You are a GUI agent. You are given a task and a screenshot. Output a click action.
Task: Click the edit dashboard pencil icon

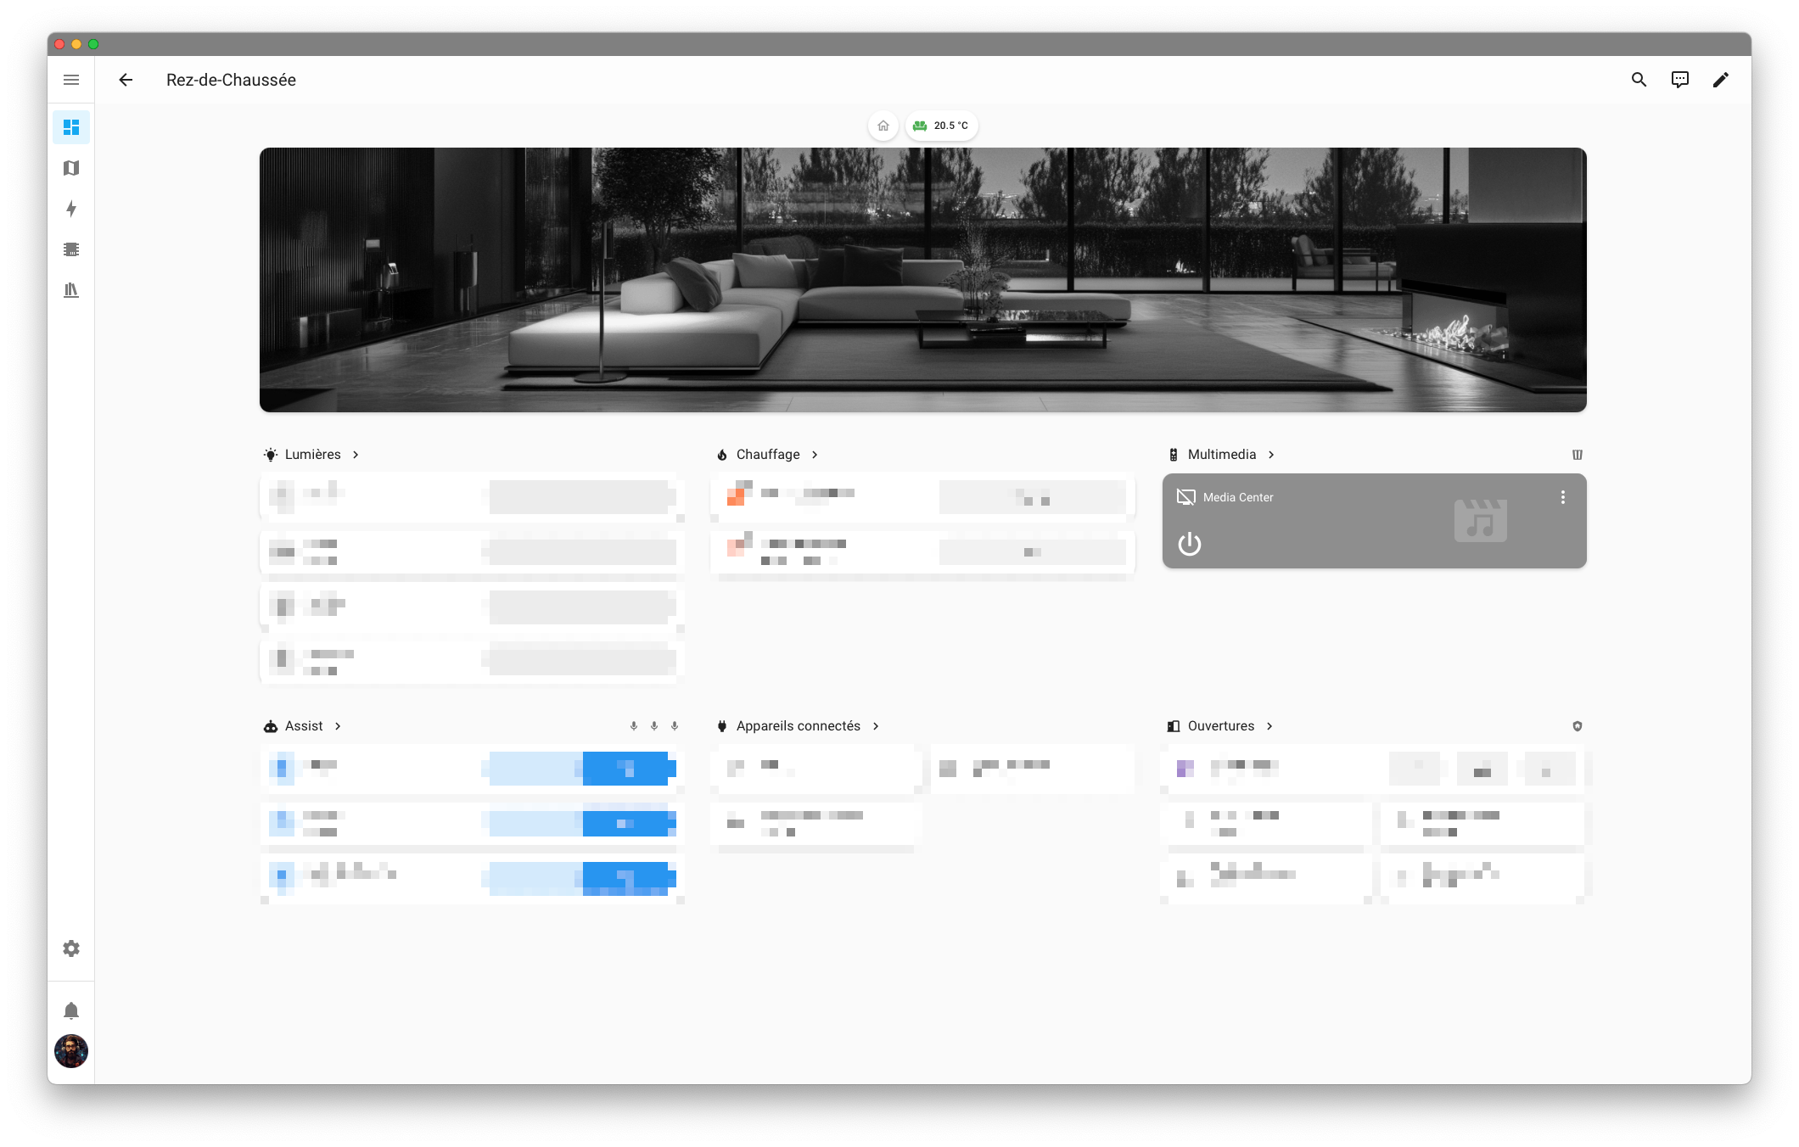pos(1720,80)
